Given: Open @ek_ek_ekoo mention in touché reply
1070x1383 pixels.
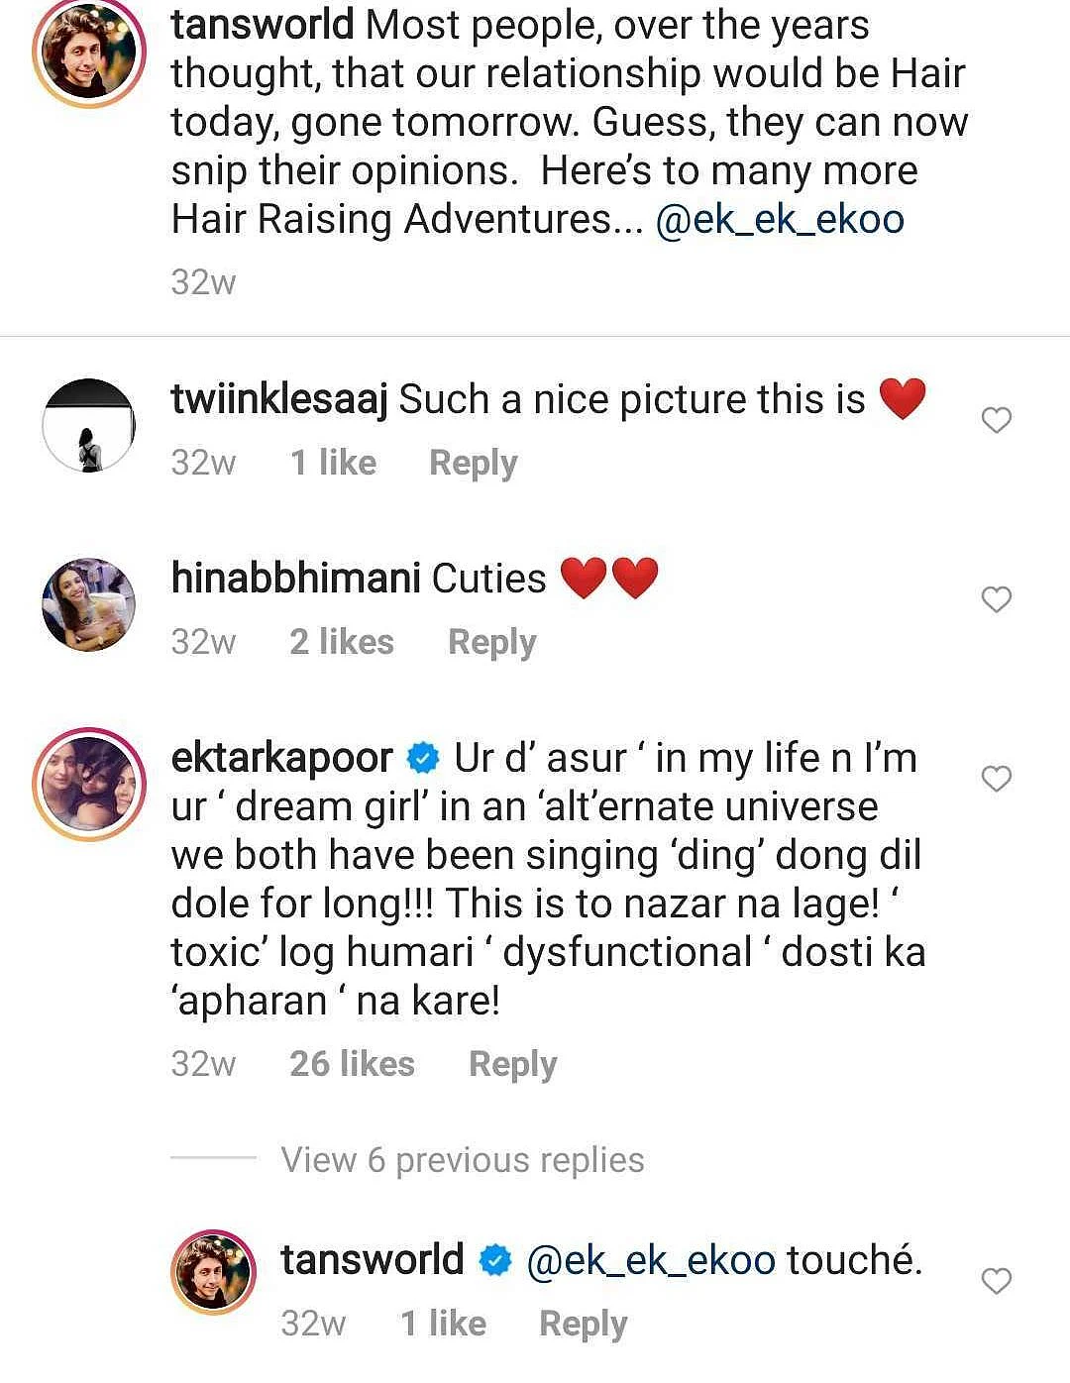Looking at the screenshot, I should tap(651, 1261).
